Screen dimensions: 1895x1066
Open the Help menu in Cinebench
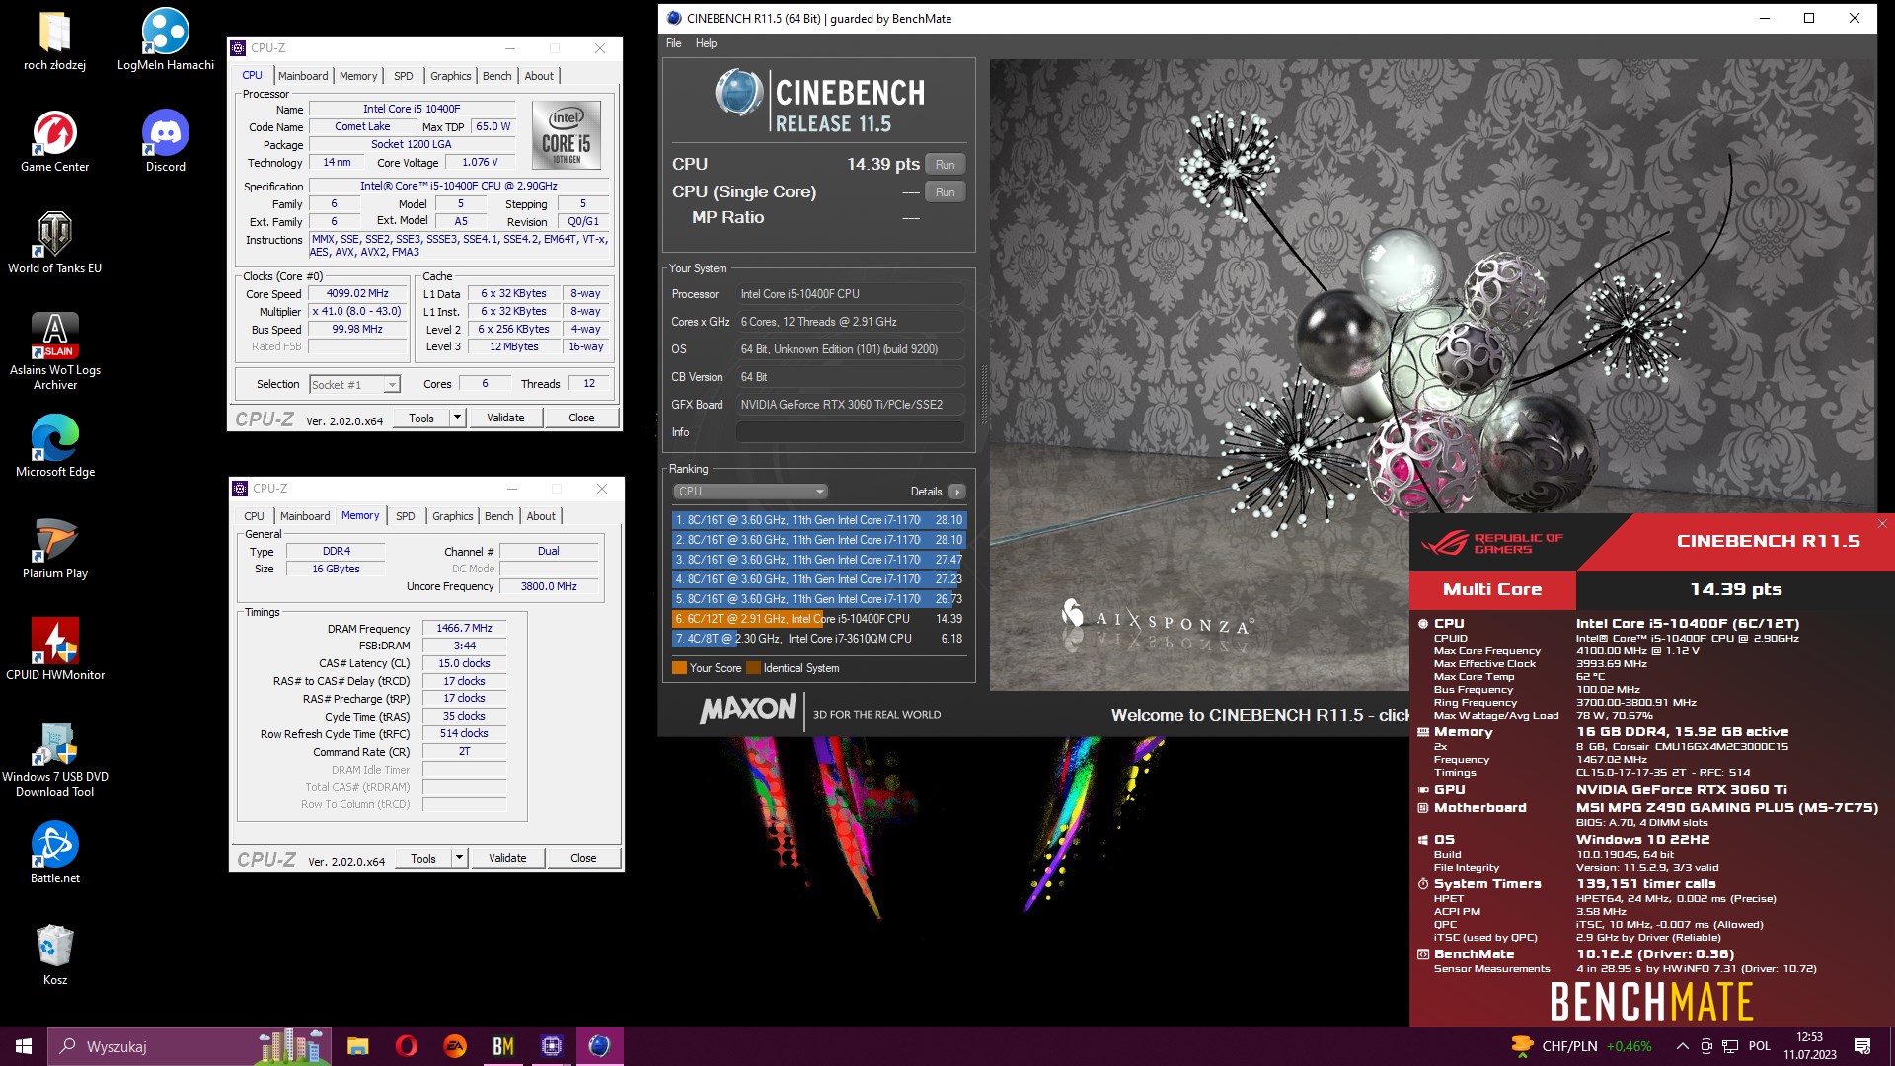[706, 43]
